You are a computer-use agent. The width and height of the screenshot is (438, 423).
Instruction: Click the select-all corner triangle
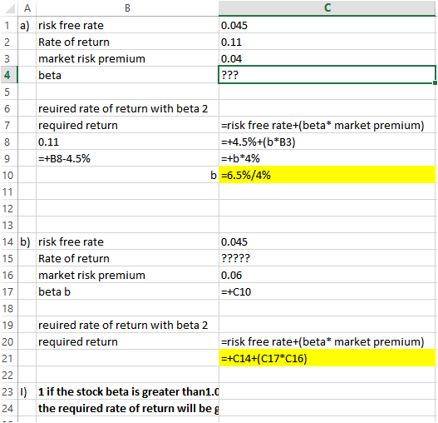pyautogui.click(x=9, y=8)
